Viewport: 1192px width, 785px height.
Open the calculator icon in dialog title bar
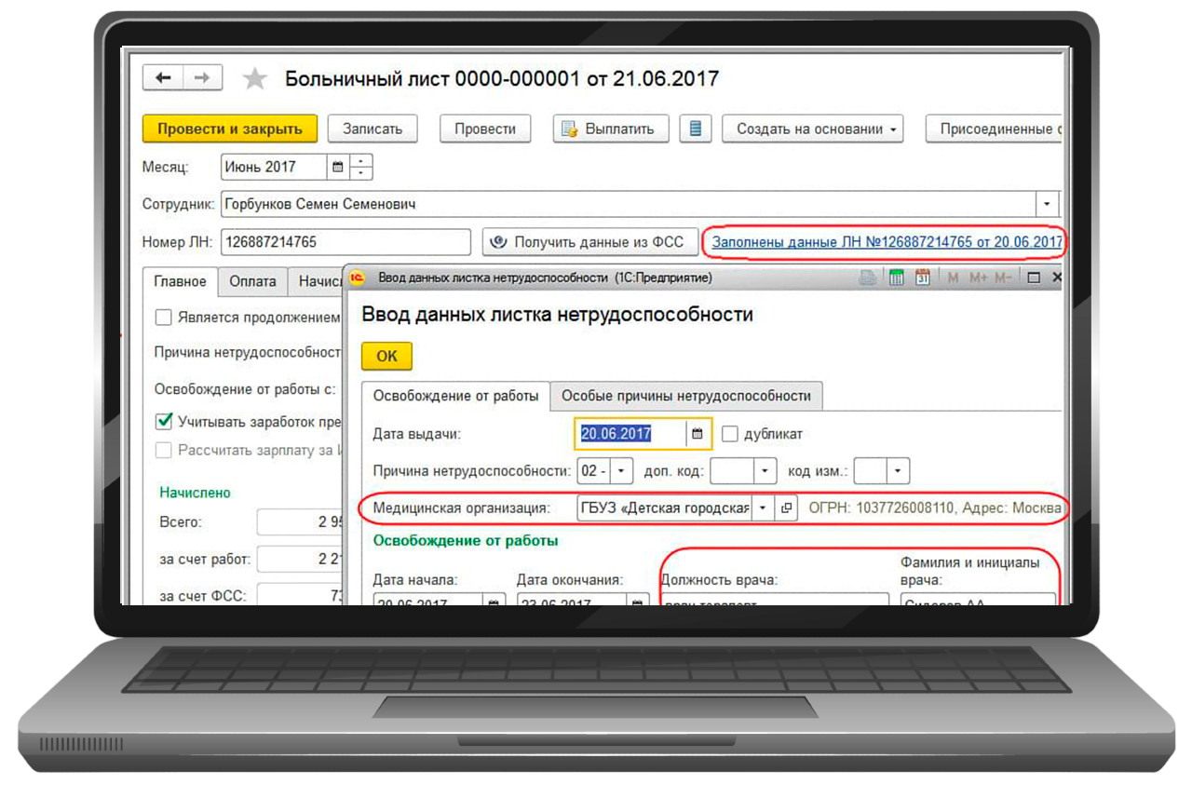point(896,277)
